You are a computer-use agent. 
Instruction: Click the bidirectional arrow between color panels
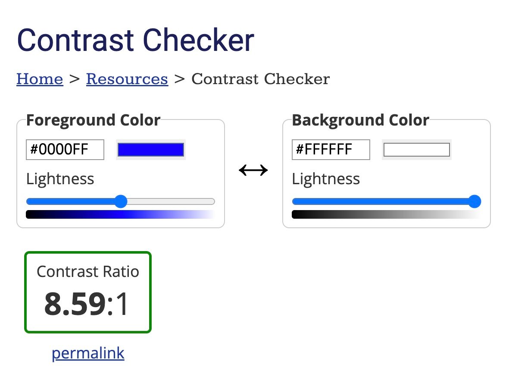254,170
